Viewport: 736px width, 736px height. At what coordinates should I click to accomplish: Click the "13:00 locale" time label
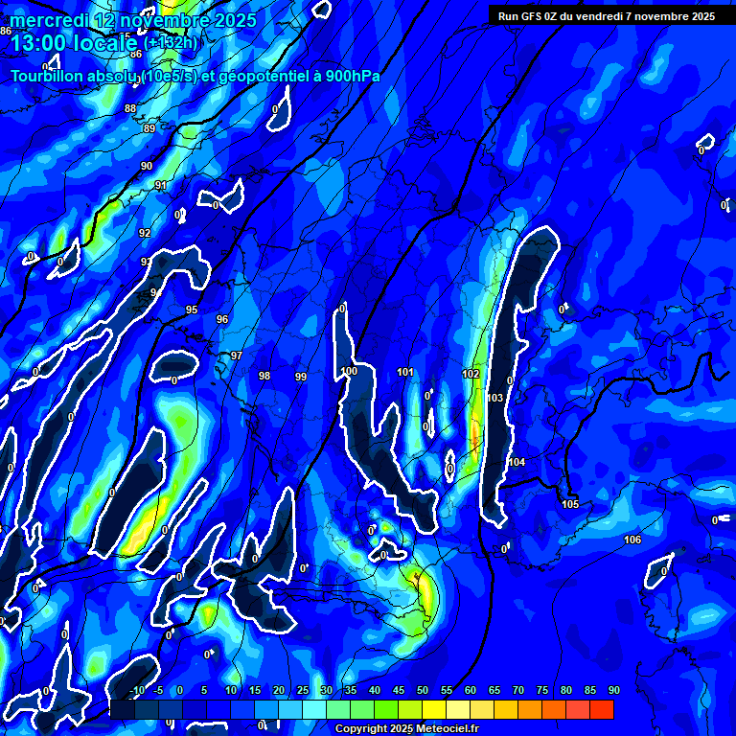click(x=75, y=43)
